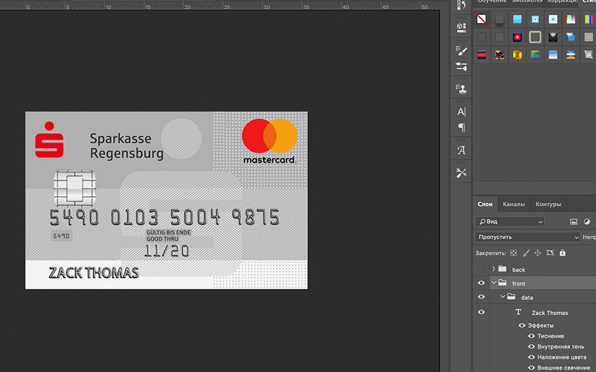Apply the beige outlined square style
The width and height of the screenshot is (596, 372).
(535, 37)
